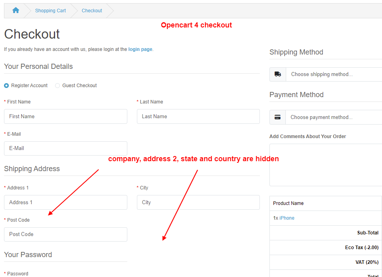Click the order comments text area
382x277 pixels.
[x=326, y=165]
